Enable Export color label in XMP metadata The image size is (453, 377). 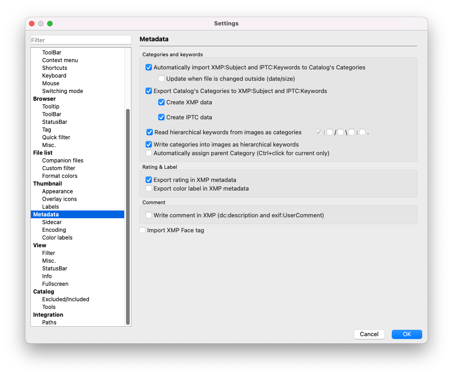click(149, 189)
